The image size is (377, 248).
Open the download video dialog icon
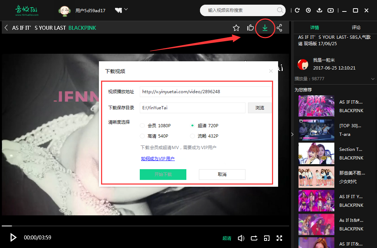(265, 27)
